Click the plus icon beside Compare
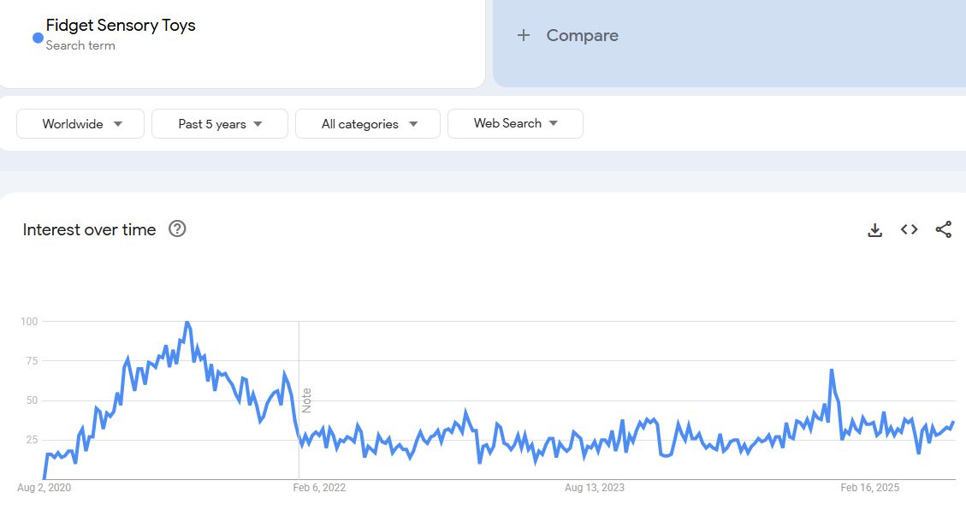This screenshot has height=510, width=966. 524,35
